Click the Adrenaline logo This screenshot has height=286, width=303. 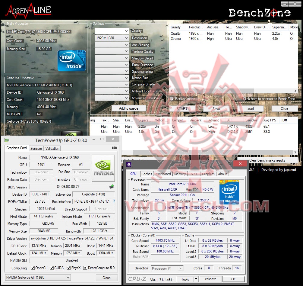[29, 11]
